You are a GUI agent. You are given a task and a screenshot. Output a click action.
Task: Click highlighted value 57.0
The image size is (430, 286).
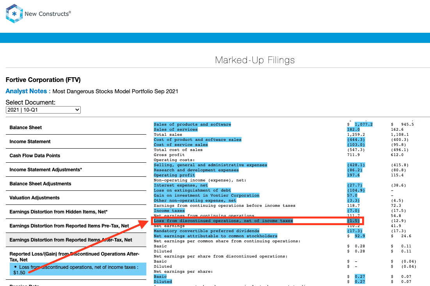pyautogui.click(x=352, y=195)
